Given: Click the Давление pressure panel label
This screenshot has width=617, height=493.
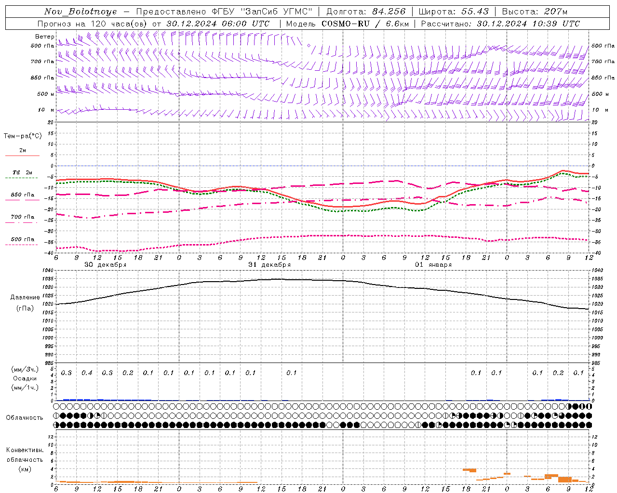Looking at the screenshot, I should [x=25, y=298].
